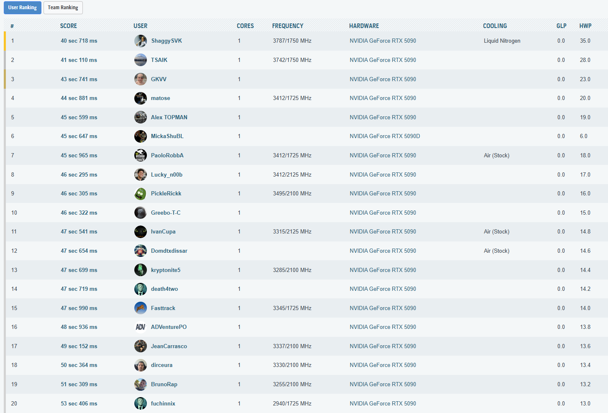Screen dimensions: 608x413
Task: Open the Lucky_n00b username link
Action: click(x=167, y=175)
